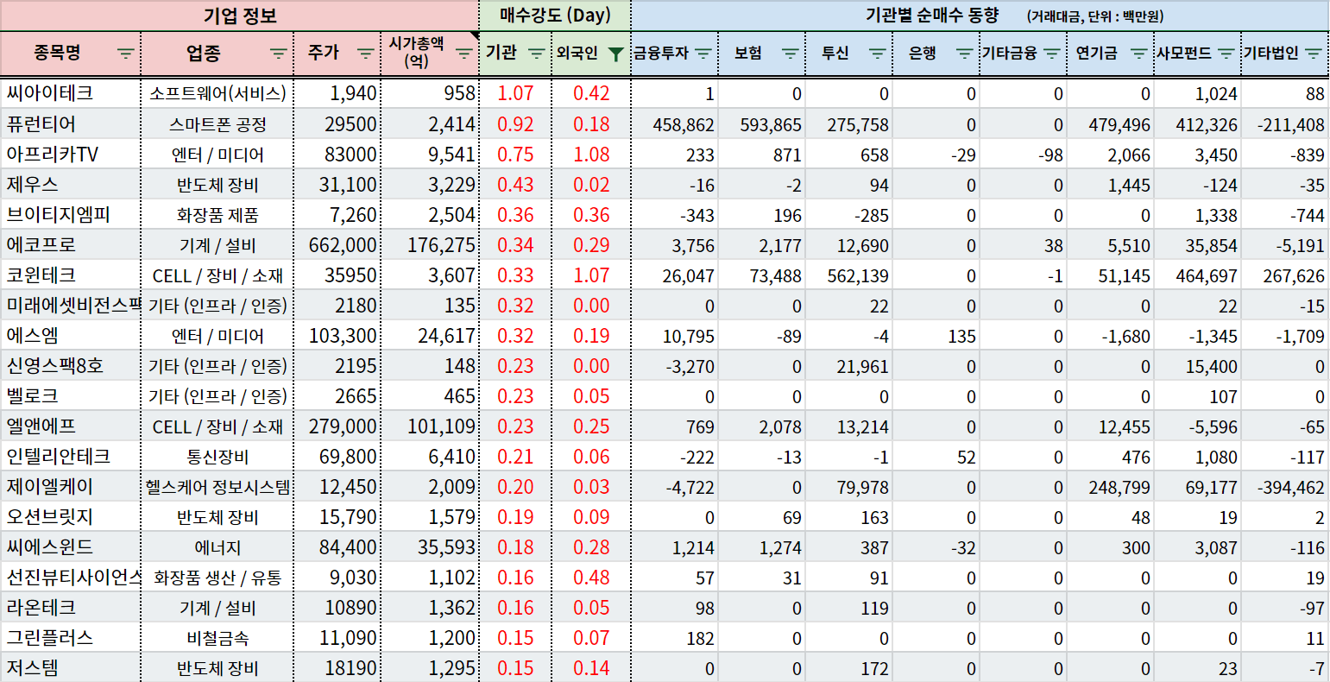
Task: Open the 금융투자 column filter dropdown
Action: [703, 54]
